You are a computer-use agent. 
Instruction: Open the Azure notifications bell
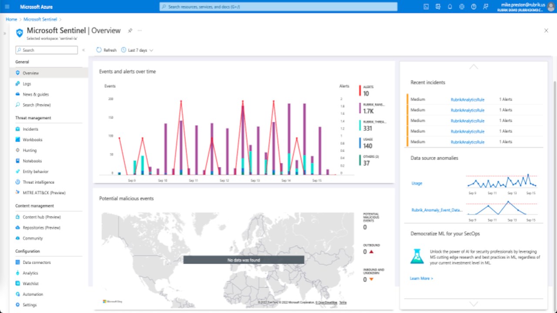pos(450,7)
